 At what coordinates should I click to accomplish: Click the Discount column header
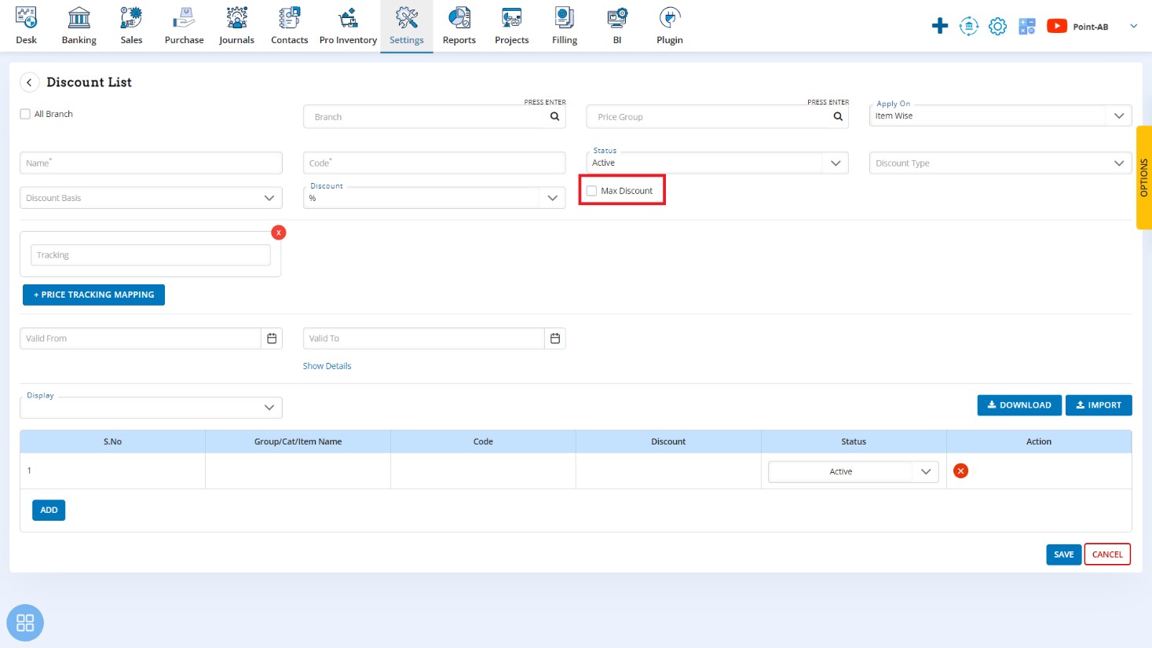click(668, 441)
